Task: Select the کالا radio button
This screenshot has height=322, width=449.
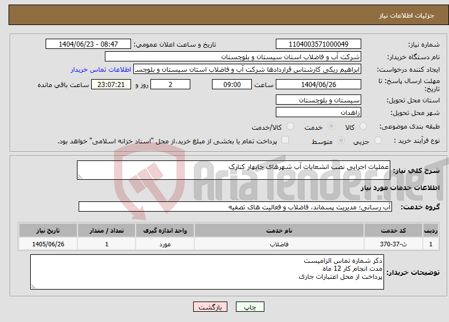Action: [x=363, y=126]
